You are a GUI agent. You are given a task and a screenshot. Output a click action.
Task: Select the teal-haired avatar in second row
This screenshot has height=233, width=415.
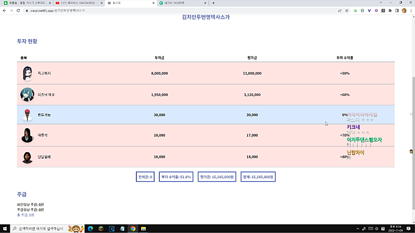point(27,95)
